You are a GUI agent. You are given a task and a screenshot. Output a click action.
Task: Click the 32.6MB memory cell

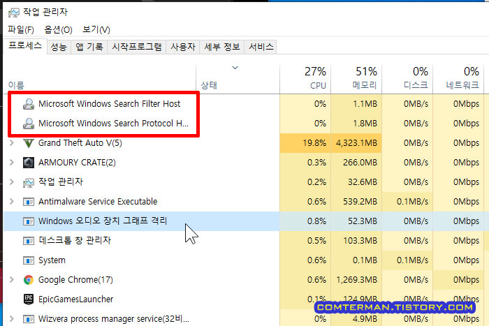356,182
